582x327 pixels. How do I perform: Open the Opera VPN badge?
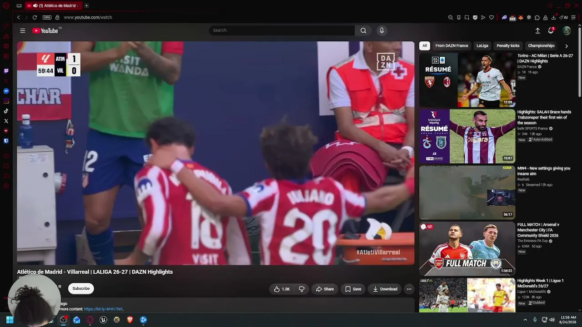coord(47,17)
